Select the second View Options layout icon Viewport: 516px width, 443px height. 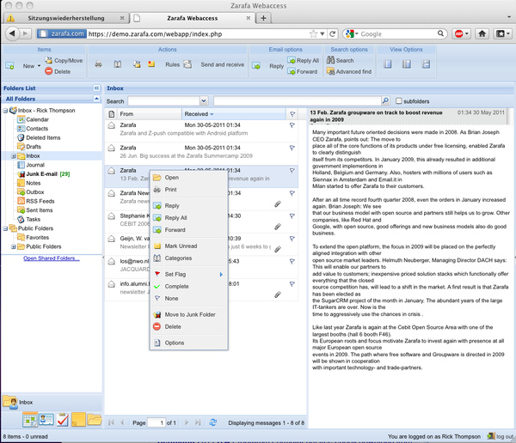point(407,64)
